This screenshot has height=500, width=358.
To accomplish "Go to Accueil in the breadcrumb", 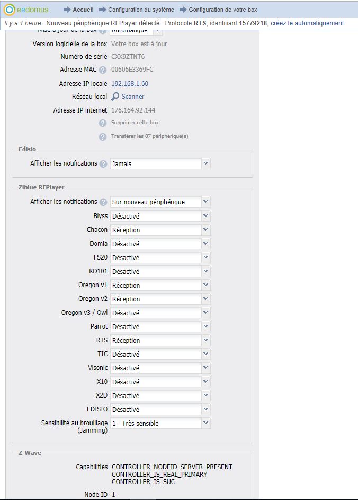I will click(83, 10).
